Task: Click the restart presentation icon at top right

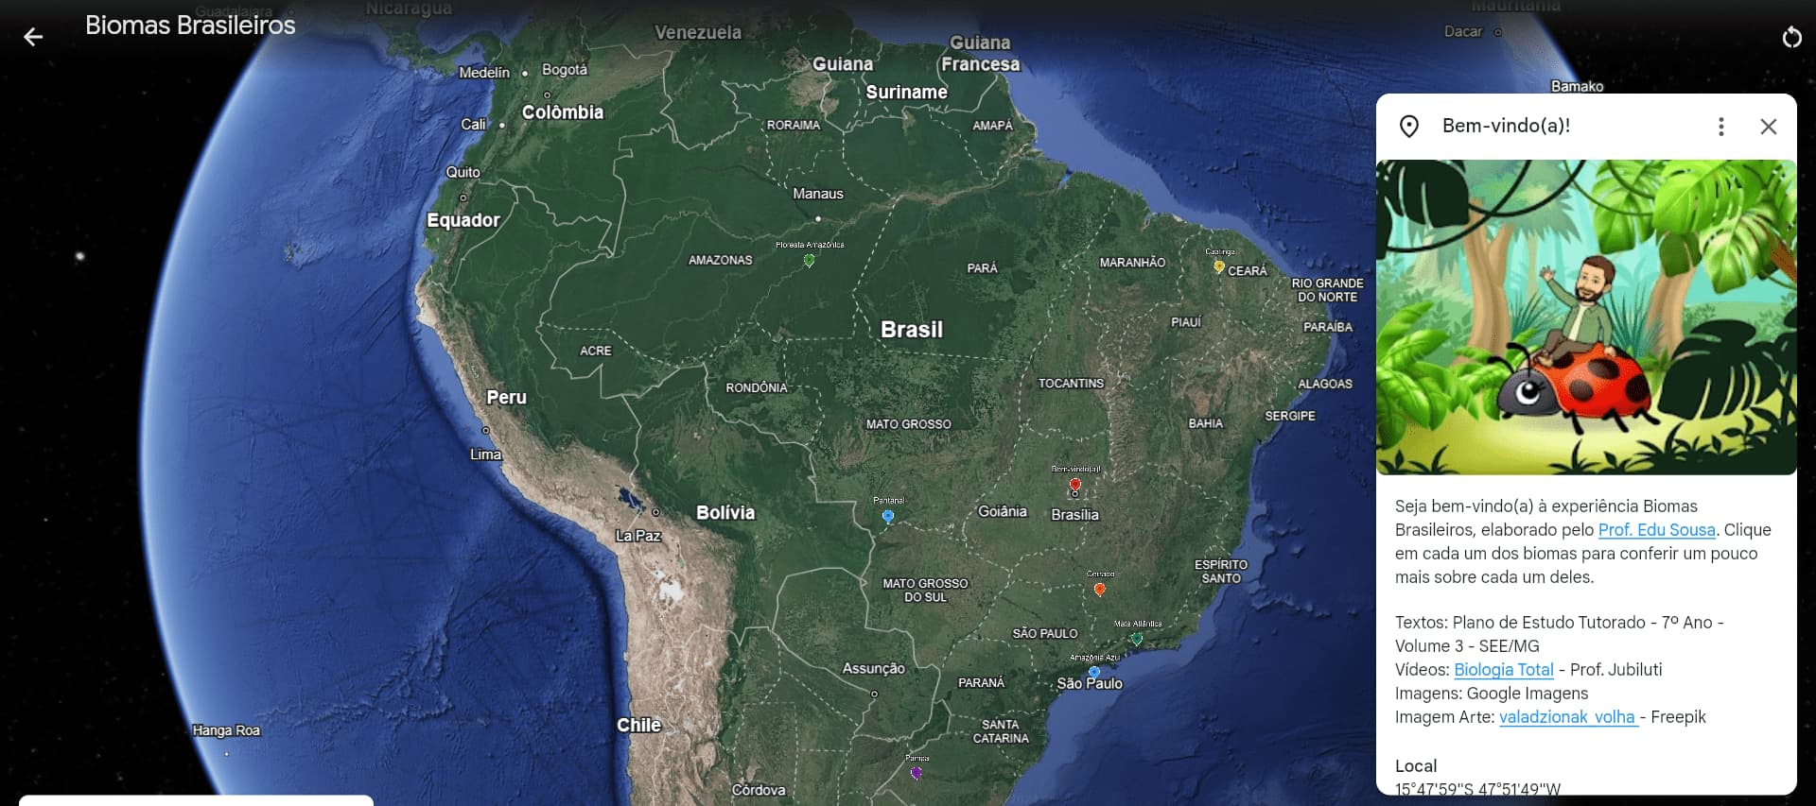Action: pos(1791,37)
